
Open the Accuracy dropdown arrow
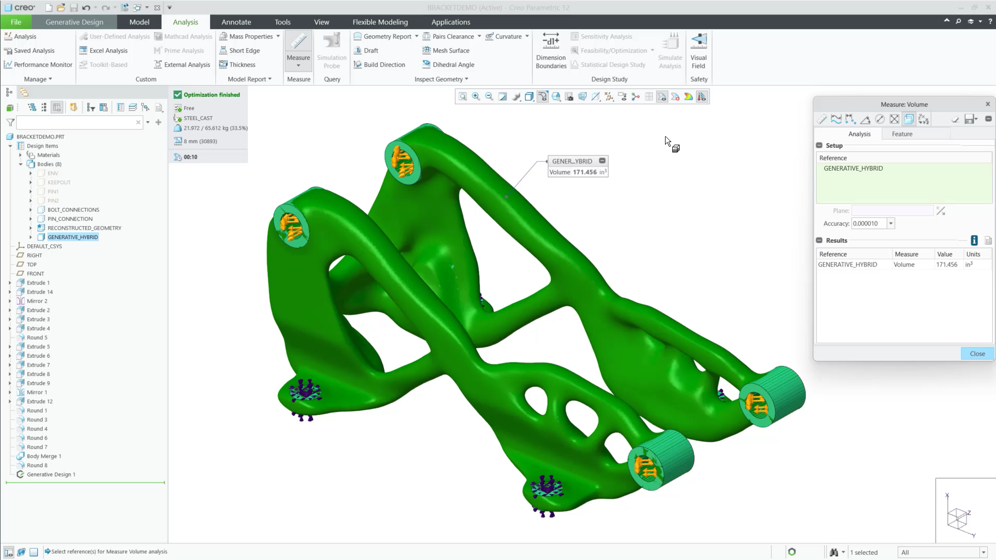pos(891,223)
